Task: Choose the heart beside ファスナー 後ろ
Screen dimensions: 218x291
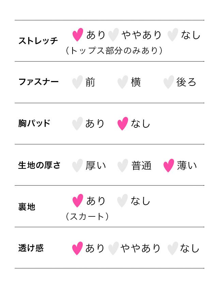Action: [x=168, y=82]
